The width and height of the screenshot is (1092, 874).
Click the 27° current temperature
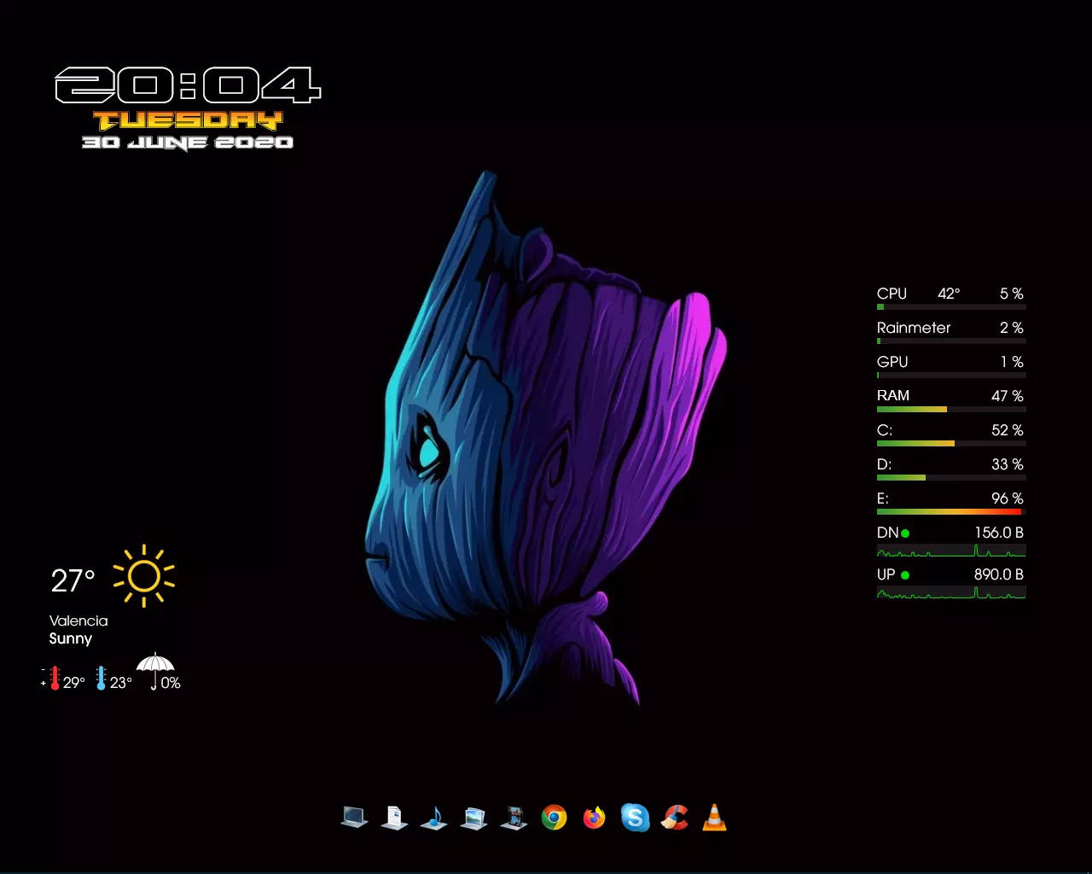click(x=73, y=581)
